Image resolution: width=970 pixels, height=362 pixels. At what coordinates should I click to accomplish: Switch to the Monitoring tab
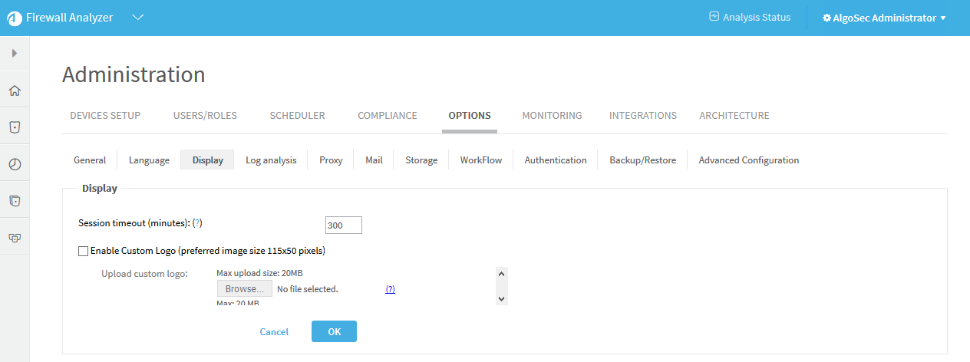[552, 116]
